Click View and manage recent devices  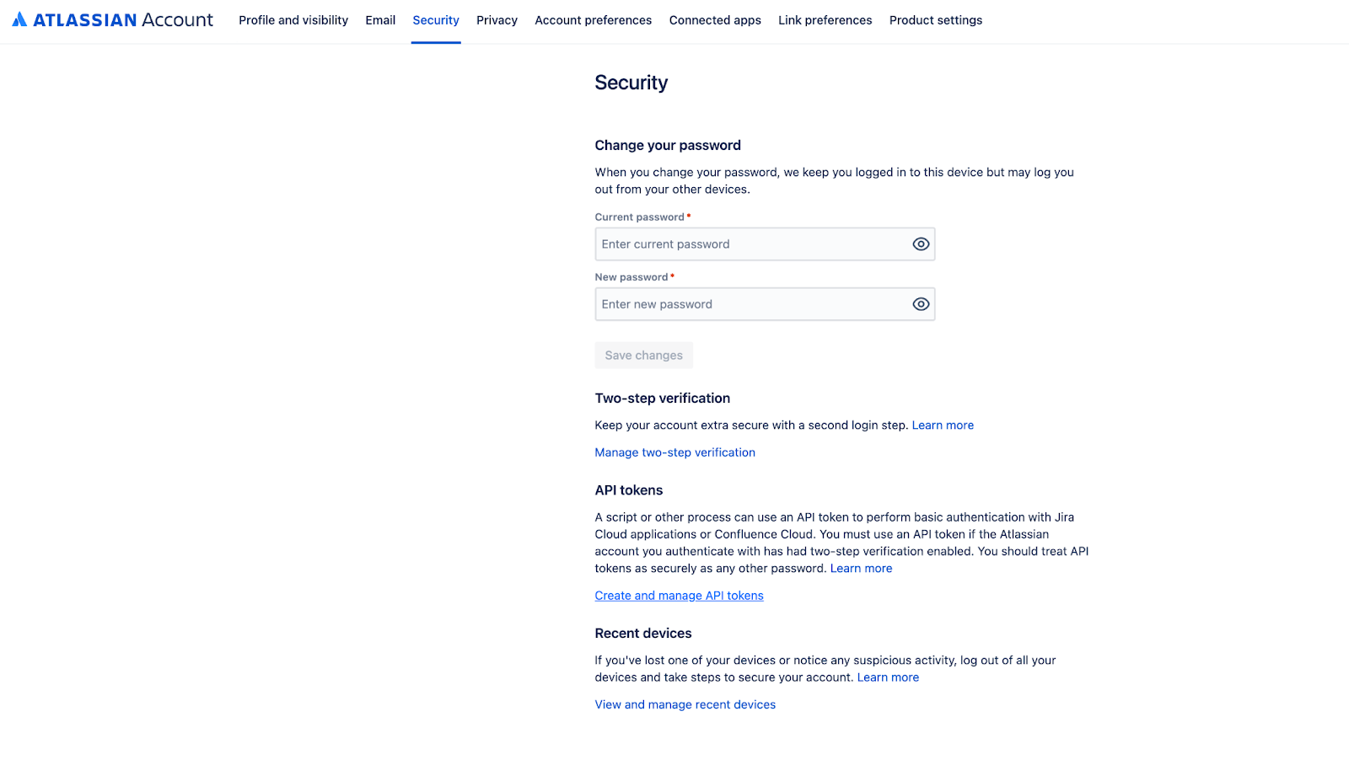(685, 704)
